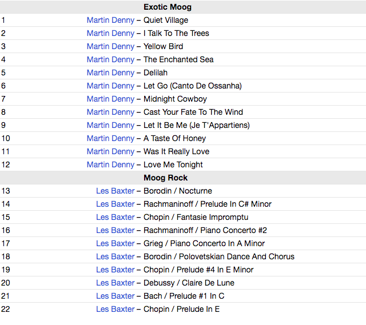Select the track title The Enchanted Sea

click(x=178, y=59)
